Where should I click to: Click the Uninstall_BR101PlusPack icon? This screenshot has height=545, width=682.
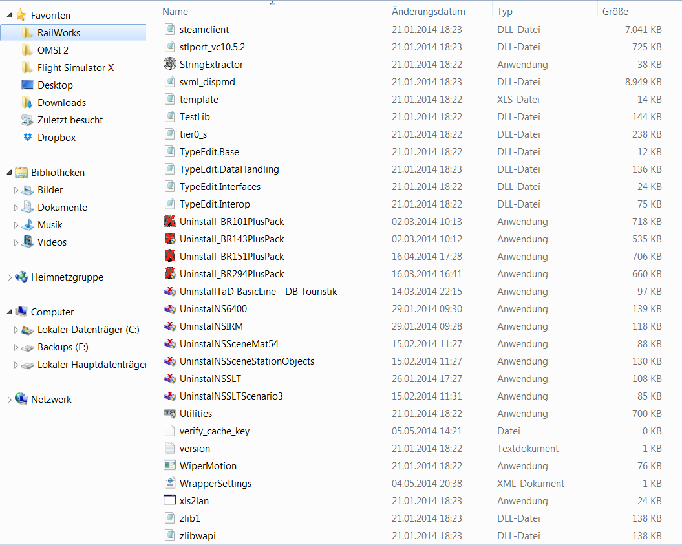pos(169,221)
